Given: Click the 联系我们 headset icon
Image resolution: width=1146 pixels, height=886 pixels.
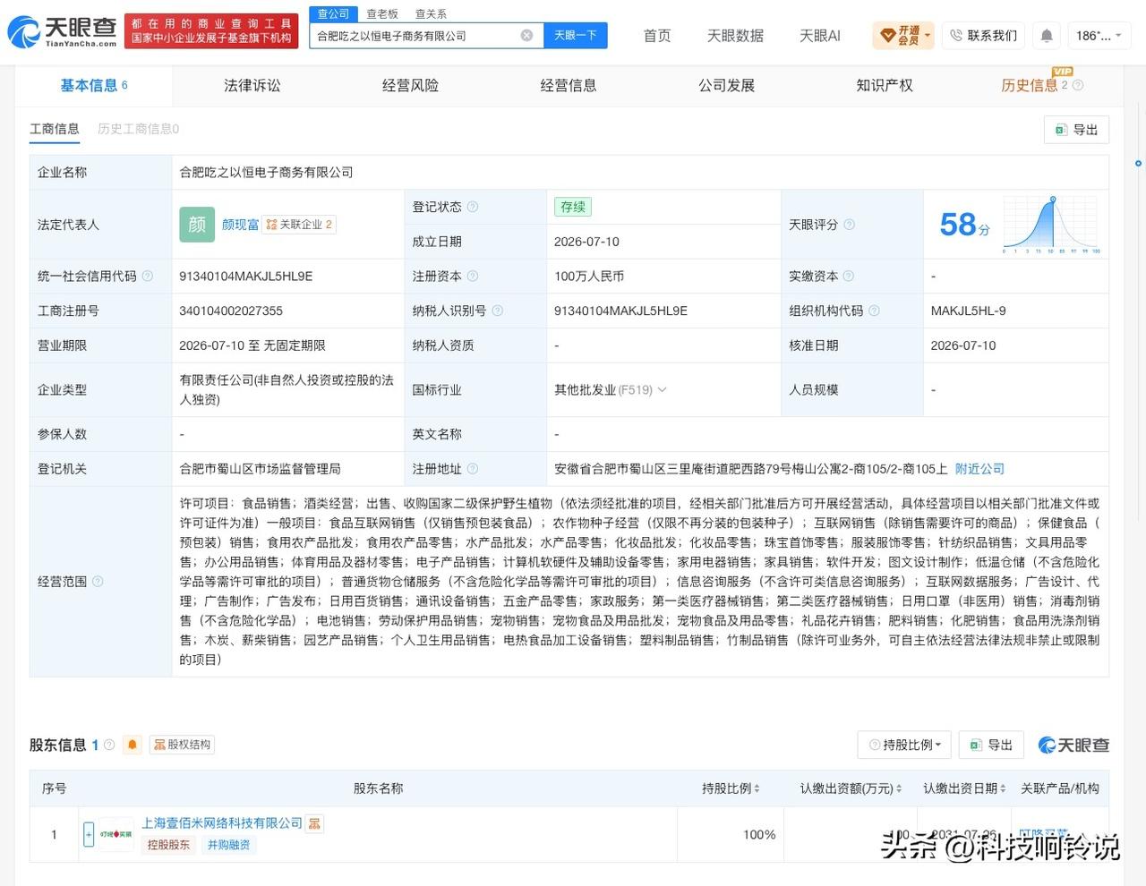Looking at the screenshot, I should 956,36.
